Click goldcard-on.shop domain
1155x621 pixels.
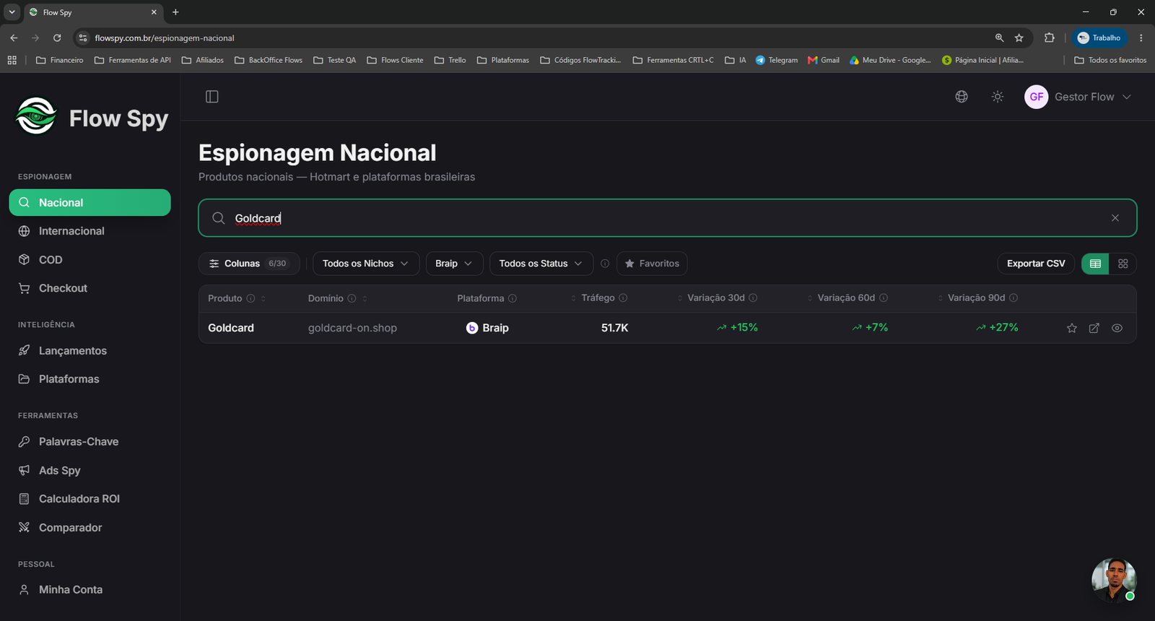click(x=352, y=328)
